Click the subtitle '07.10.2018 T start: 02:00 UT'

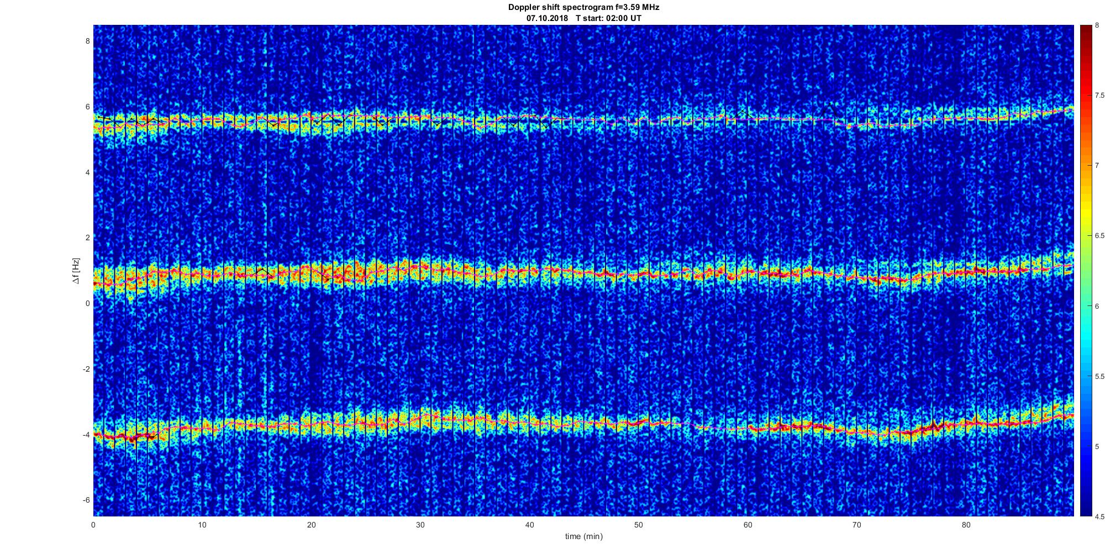583,18
